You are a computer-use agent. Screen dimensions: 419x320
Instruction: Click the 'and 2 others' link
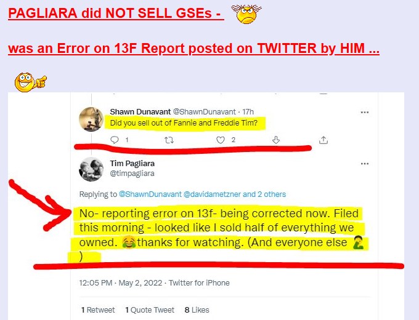pos(264,194)
